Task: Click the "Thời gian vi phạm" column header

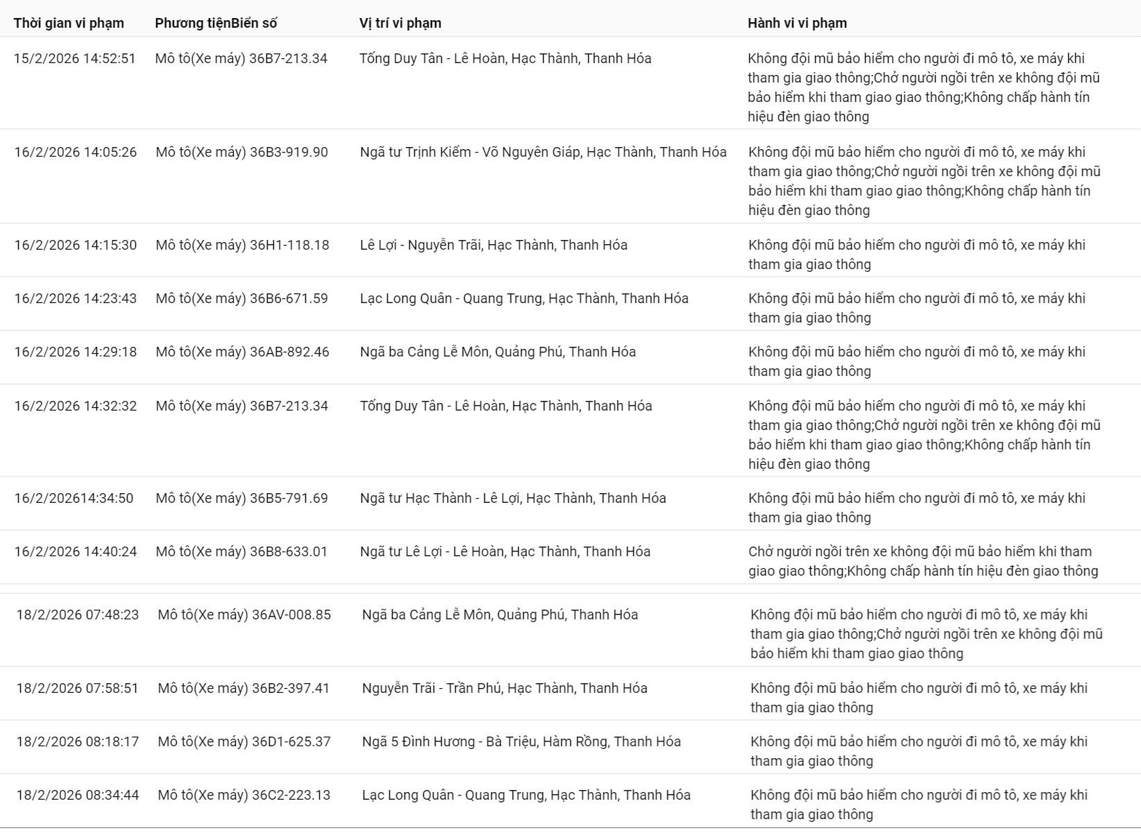Action: (x=69, y=23)
